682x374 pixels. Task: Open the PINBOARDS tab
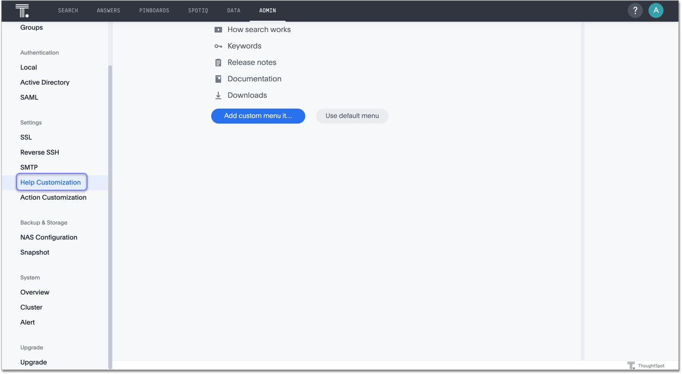click(154, 10)
